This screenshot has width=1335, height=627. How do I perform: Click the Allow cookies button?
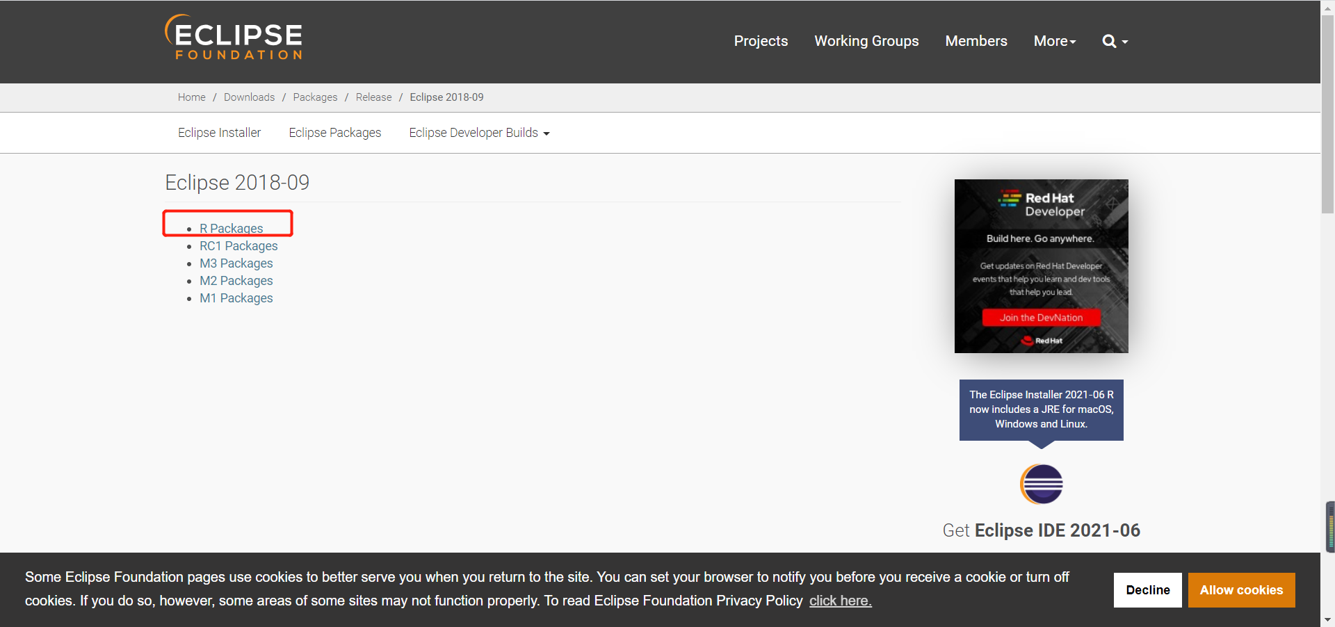pos(1241,590)
